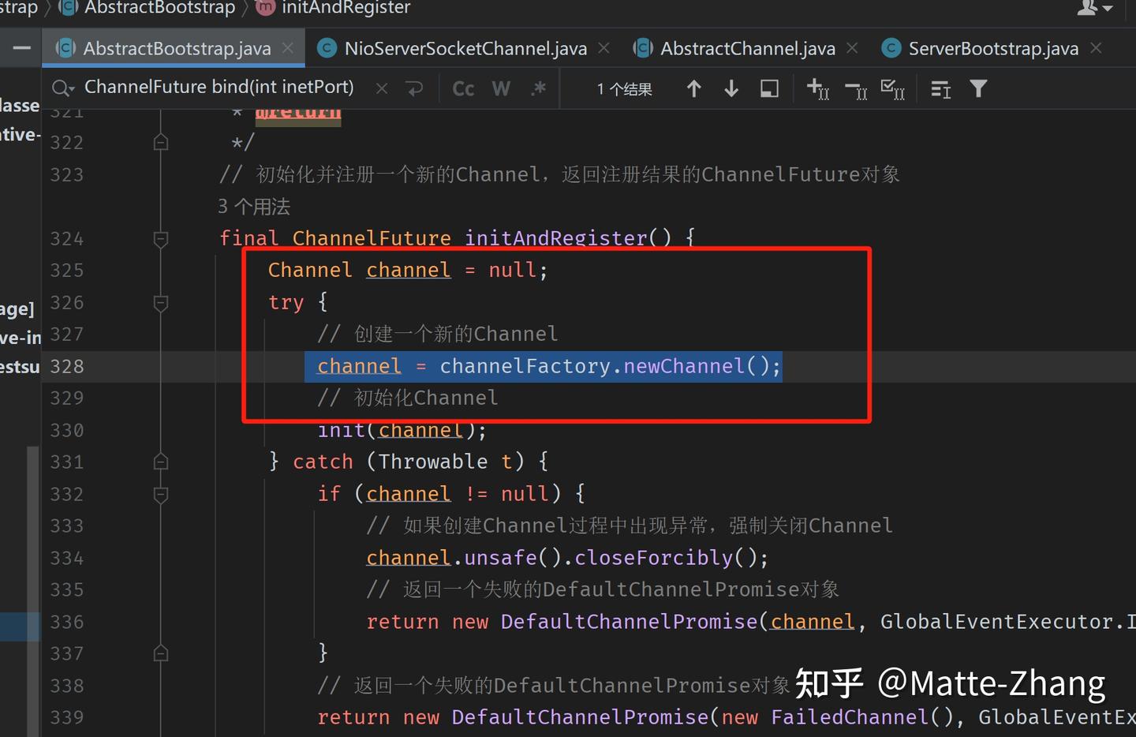Add selection for next occurrence

point(818,88)
